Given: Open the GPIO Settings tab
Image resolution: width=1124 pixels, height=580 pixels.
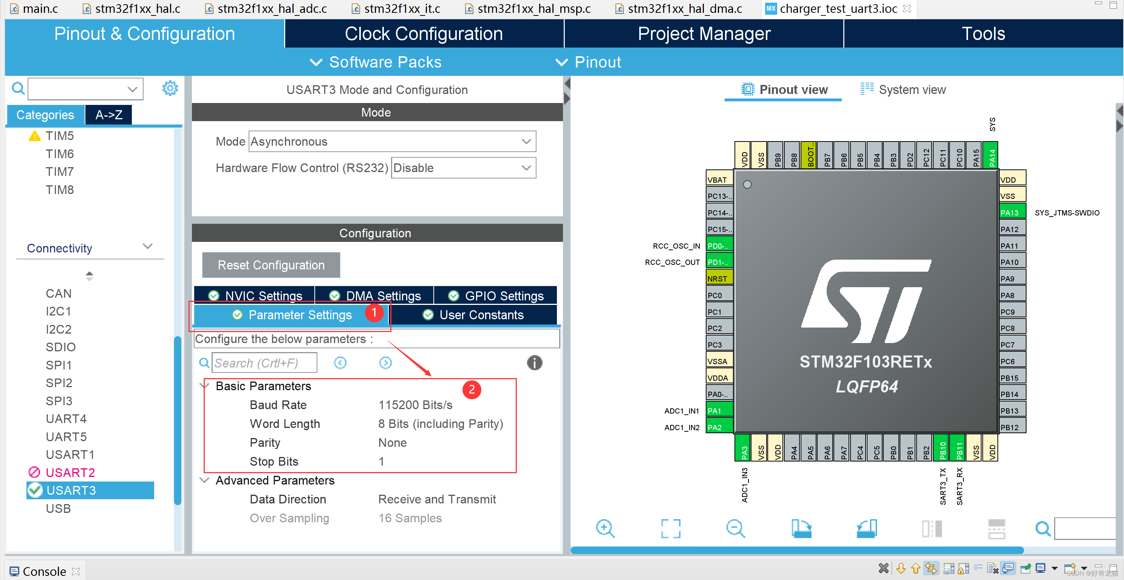Looking at the screenshot, I should click(495, 296).
